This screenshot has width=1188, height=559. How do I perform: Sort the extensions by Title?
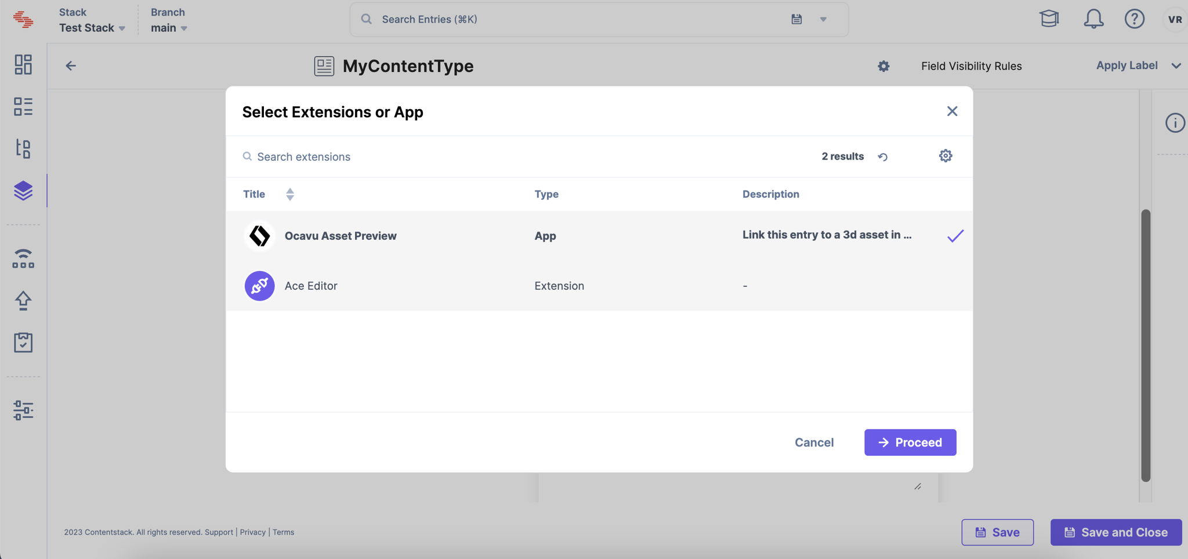(x=290, y=194)
